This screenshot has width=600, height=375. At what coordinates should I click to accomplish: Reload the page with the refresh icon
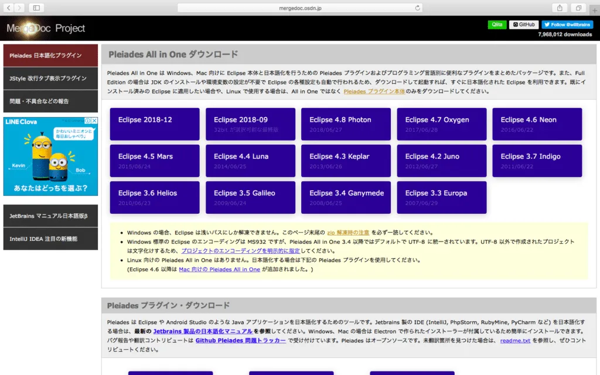click(417, 8)
